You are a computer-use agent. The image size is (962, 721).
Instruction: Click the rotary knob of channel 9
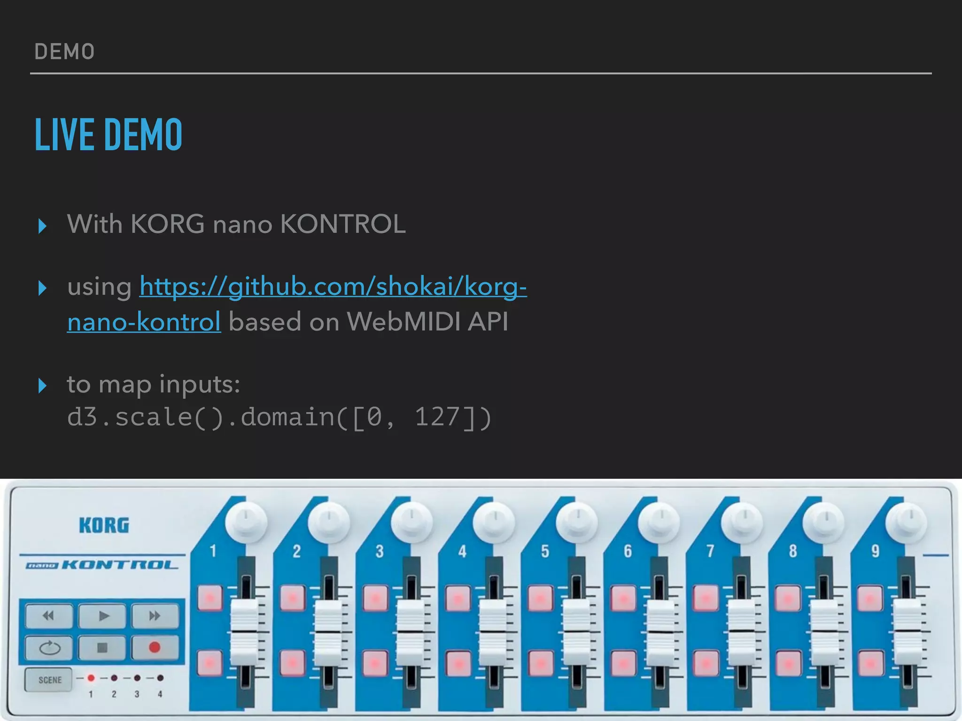pos(907,522)
